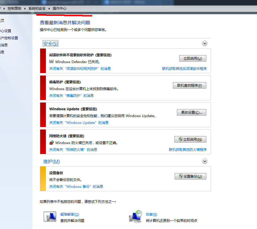The image size is (257, 229).
Task: Select 操作中心 breadcrumb
Action: (60, 9)
